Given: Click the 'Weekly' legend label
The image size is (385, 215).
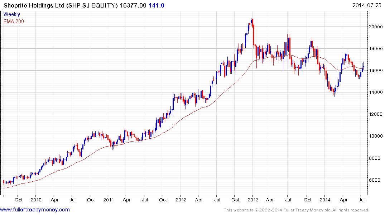Looking at the screenshot, I should [x=12, y=14].
